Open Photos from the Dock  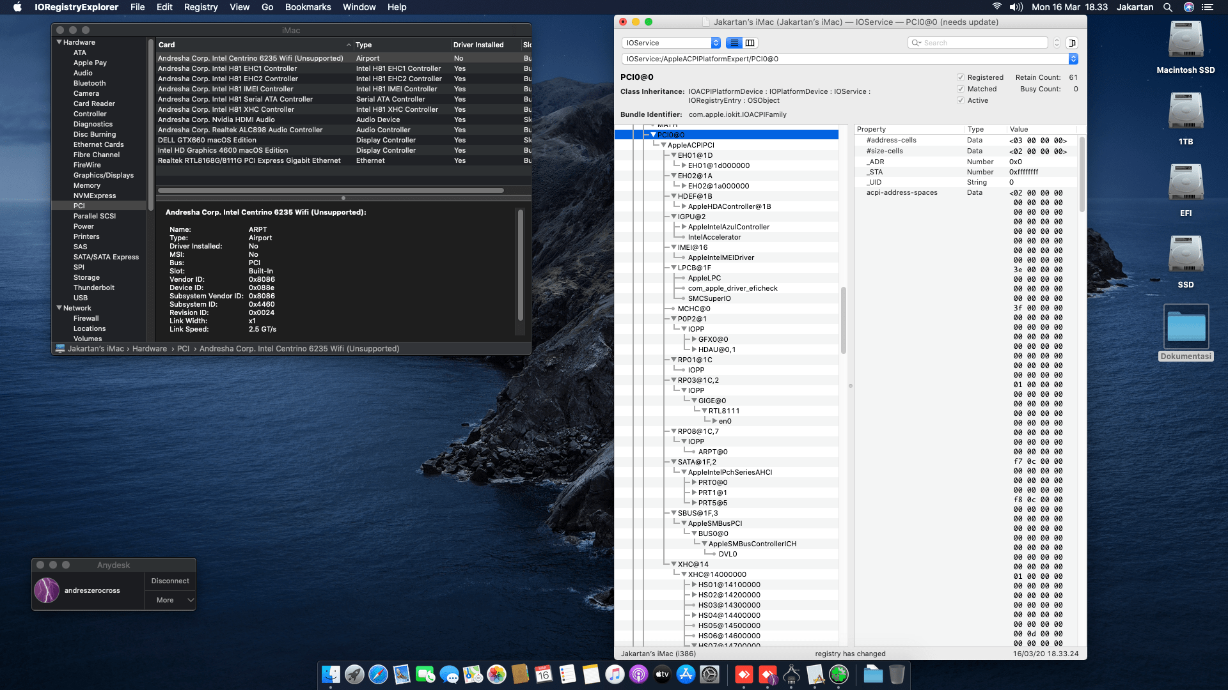coord(496,674)
